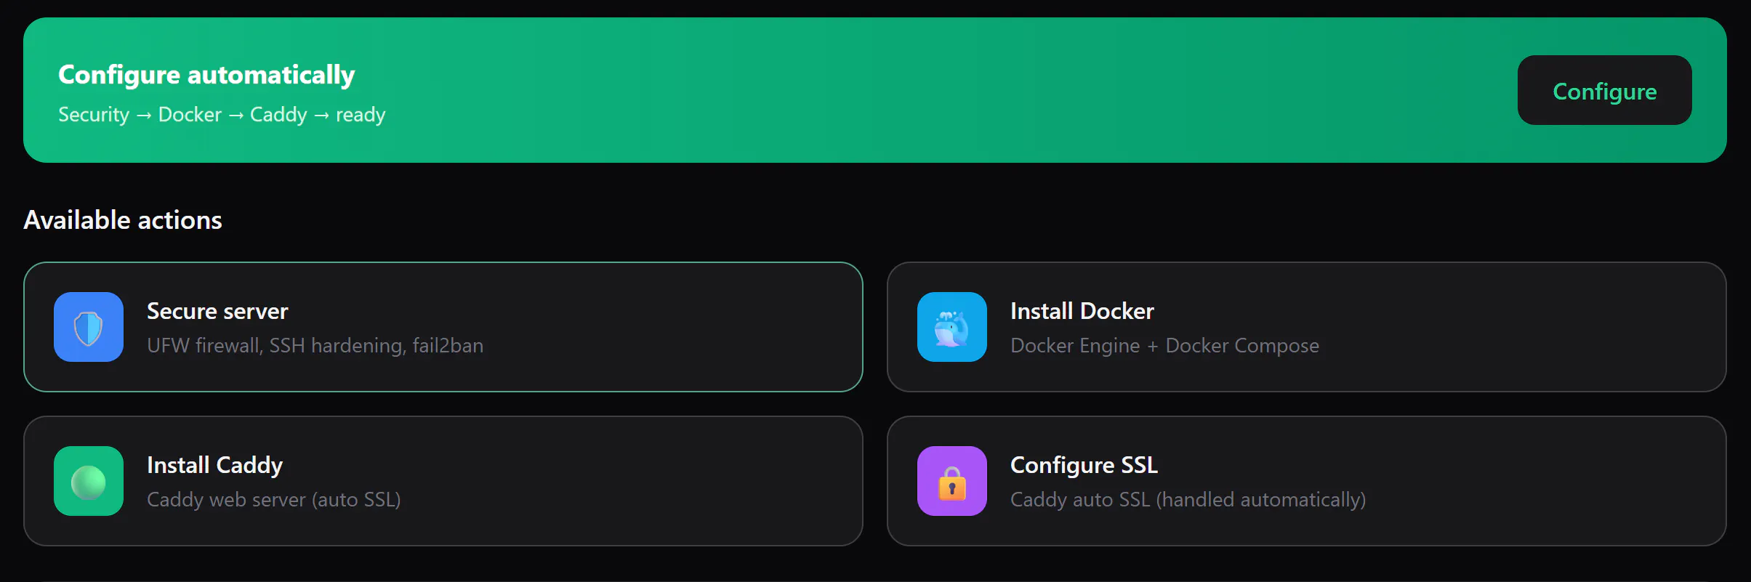
Task: Open the Configure SSL action card
Action: [1306, 481]
